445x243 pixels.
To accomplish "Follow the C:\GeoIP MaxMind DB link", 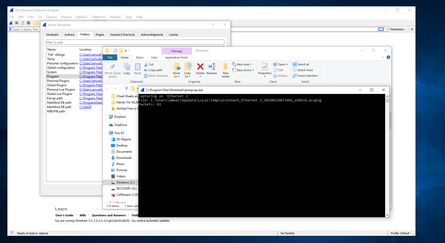I will (85, 107).
